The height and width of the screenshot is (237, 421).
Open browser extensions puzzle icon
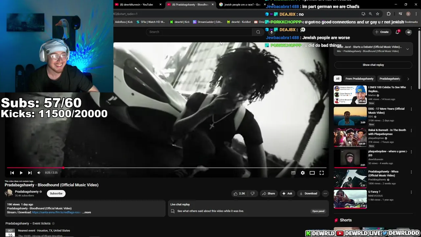coord(388,14)
